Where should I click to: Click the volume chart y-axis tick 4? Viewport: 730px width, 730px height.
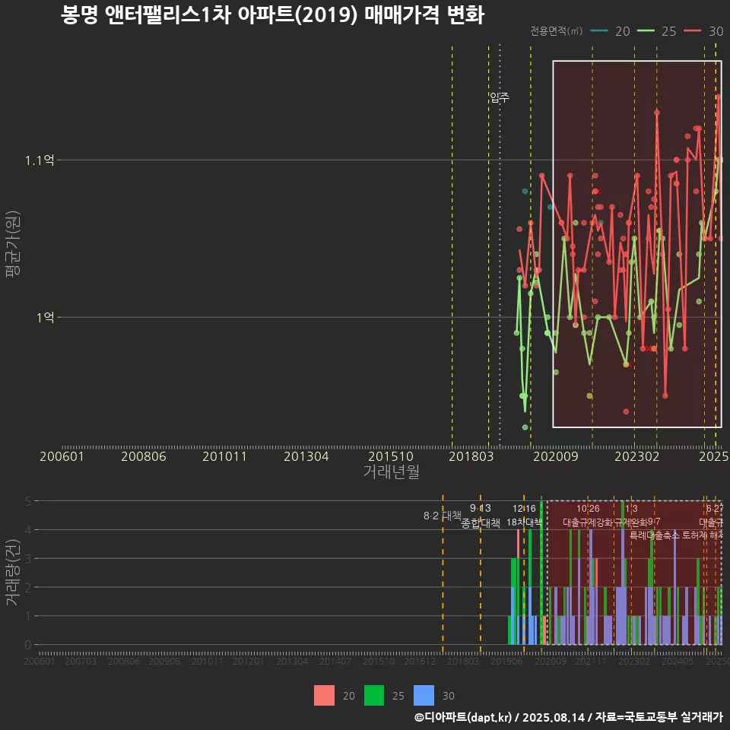(x=28, y=530)
